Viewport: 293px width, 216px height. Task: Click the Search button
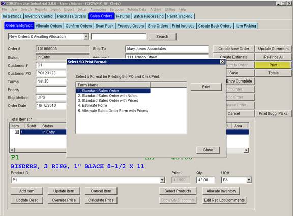(x=162, y=36)
